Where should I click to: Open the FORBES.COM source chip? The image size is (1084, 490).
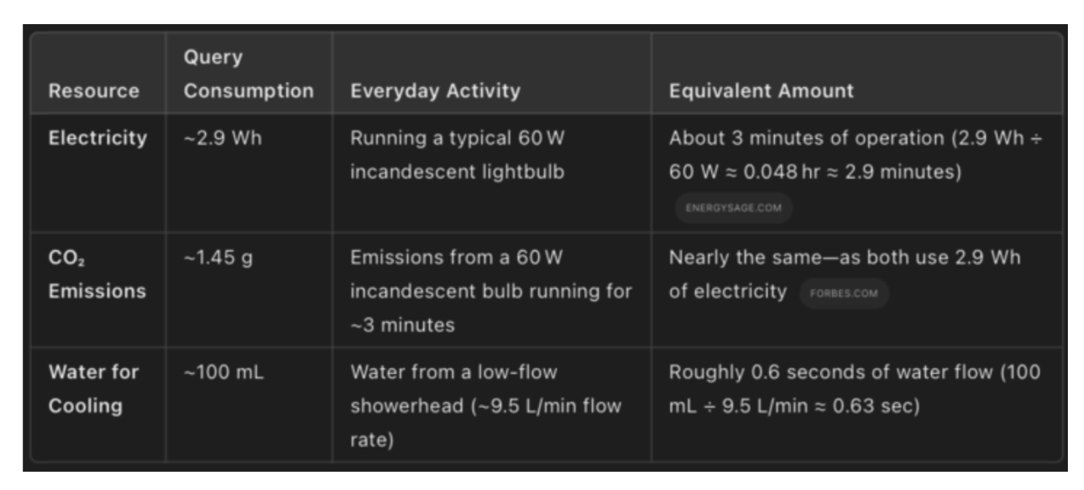[x=844, y=293]
